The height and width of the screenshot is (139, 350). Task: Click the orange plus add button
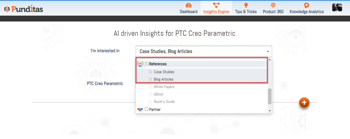tap(304, 102)
